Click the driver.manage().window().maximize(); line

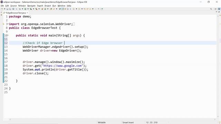click(54, 62)
